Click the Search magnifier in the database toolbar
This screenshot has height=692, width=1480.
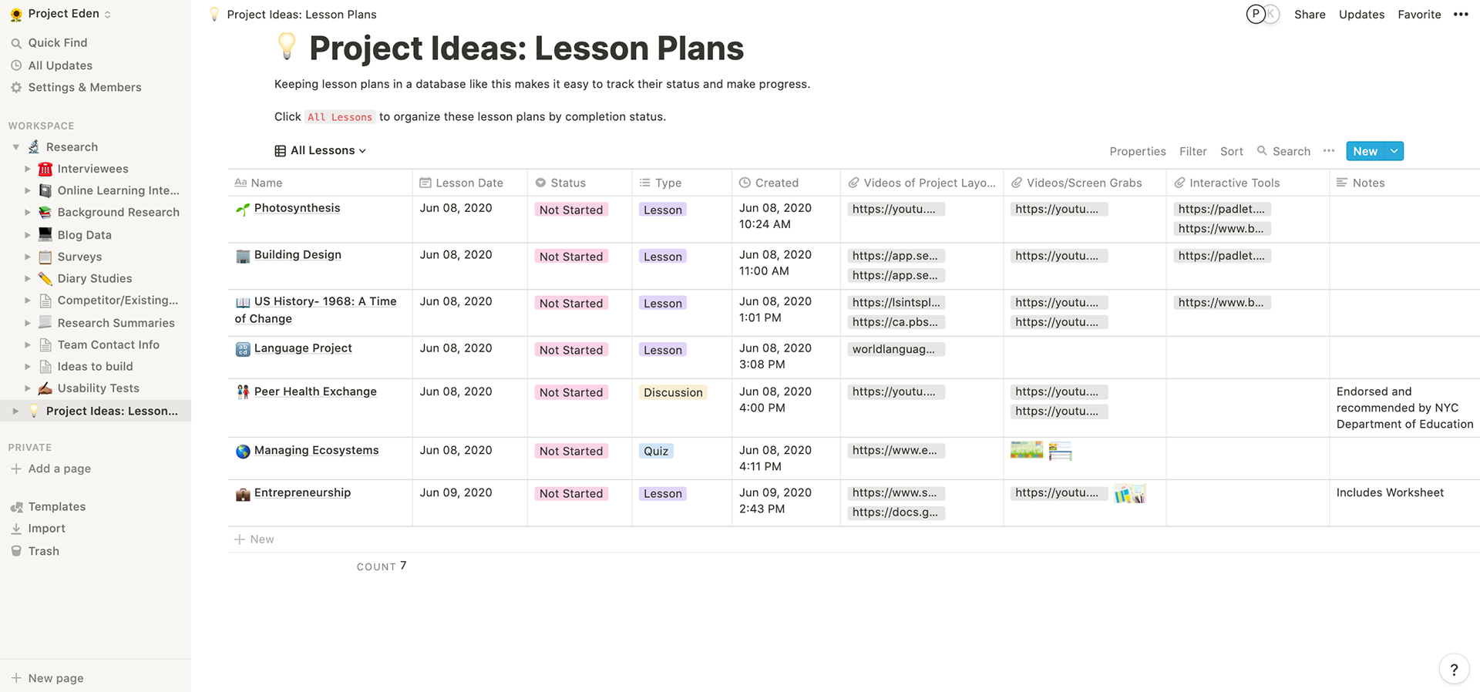1262,151
